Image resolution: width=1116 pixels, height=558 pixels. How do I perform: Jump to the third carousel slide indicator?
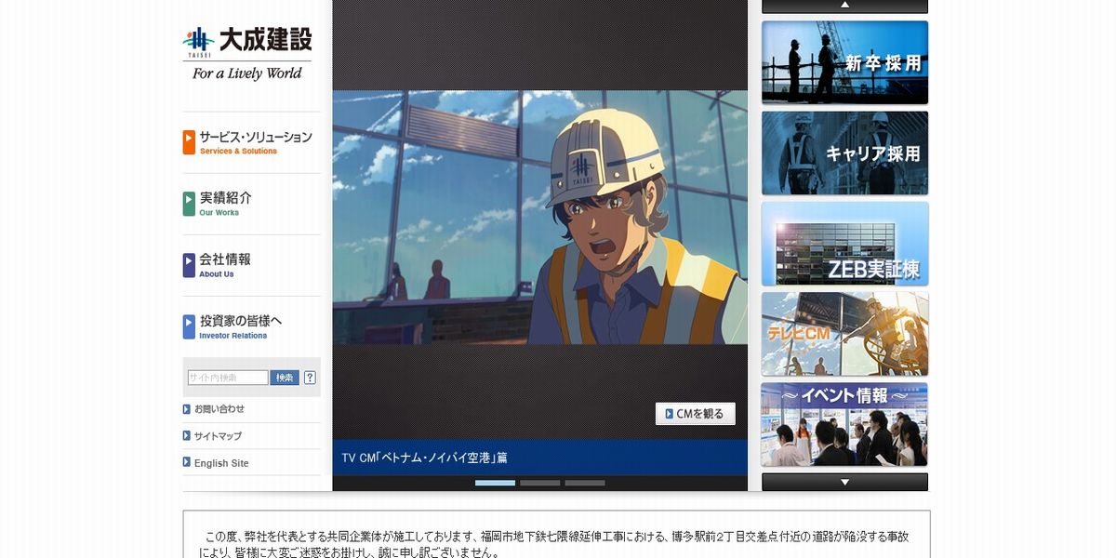coord(584,483)
